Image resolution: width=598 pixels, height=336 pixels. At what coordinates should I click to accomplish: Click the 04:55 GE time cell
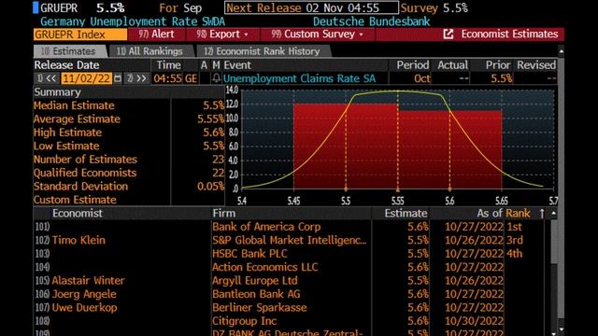coord(176,78)
